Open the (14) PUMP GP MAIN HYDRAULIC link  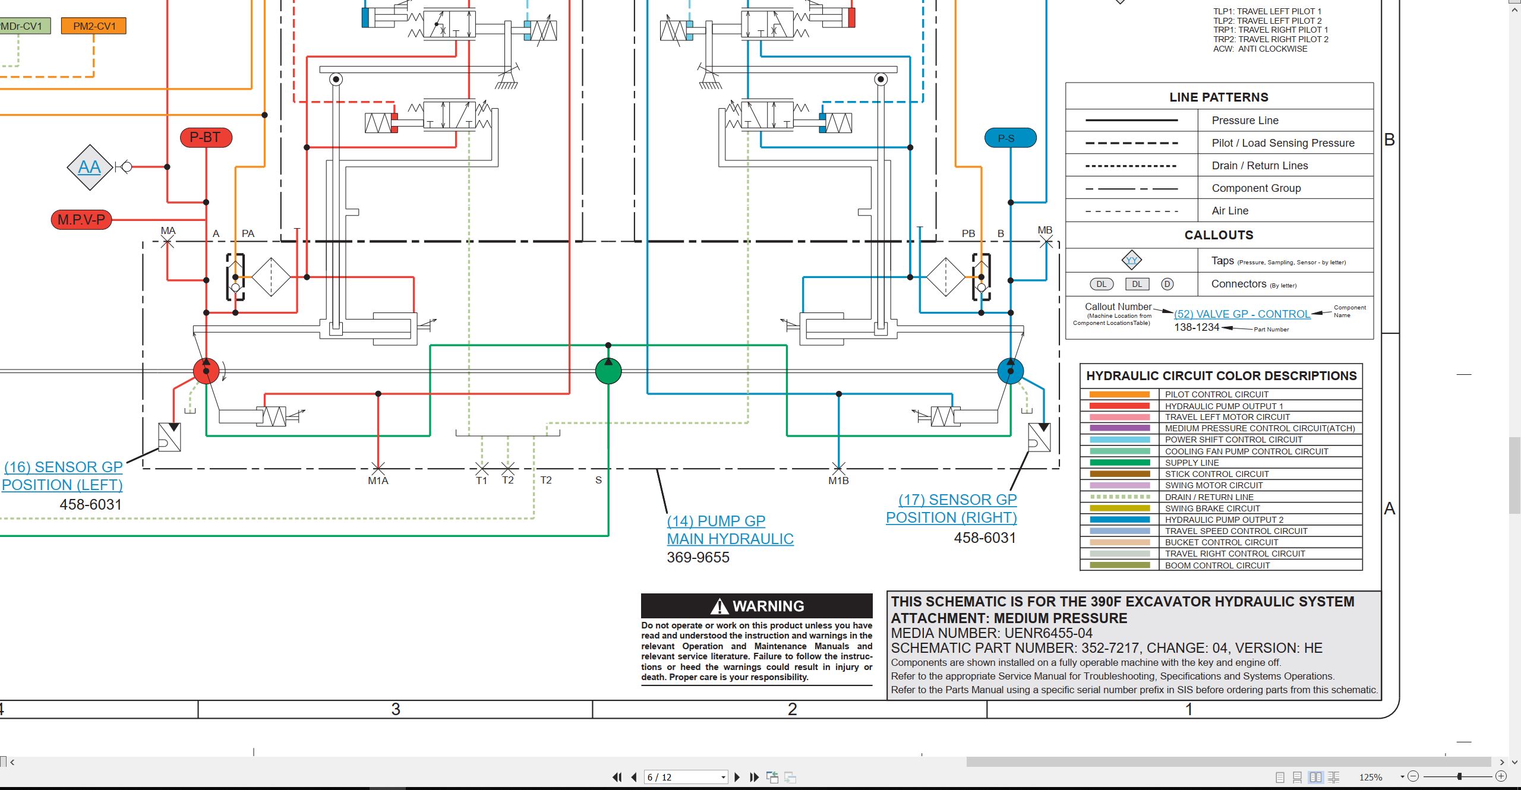730,530
